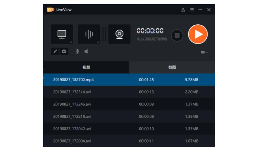
Task: Switch to the 截图 tab
Action: [172, 67]
